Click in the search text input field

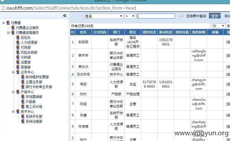[156, 16]
